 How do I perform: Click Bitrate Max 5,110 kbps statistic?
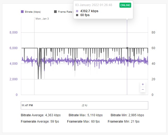click(86, 115)
